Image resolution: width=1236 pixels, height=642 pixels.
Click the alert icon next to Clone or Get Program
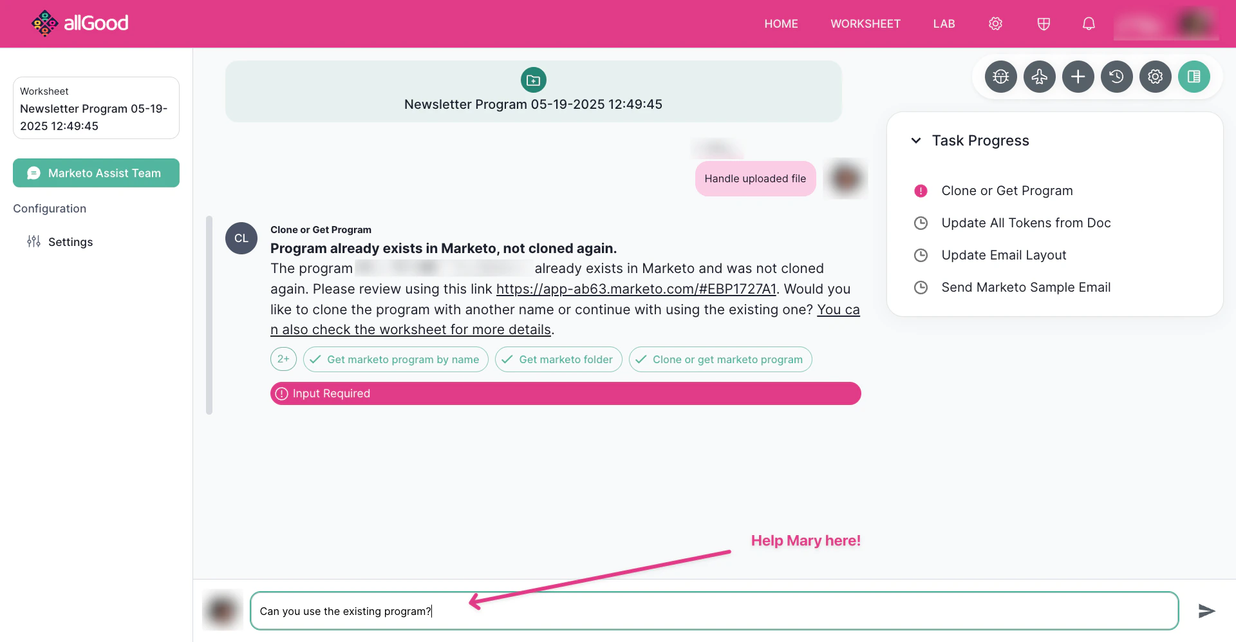921,191
